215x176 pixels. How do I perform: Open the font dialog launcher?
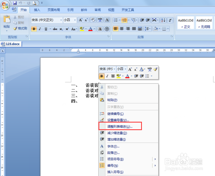(x=109, y=36)
